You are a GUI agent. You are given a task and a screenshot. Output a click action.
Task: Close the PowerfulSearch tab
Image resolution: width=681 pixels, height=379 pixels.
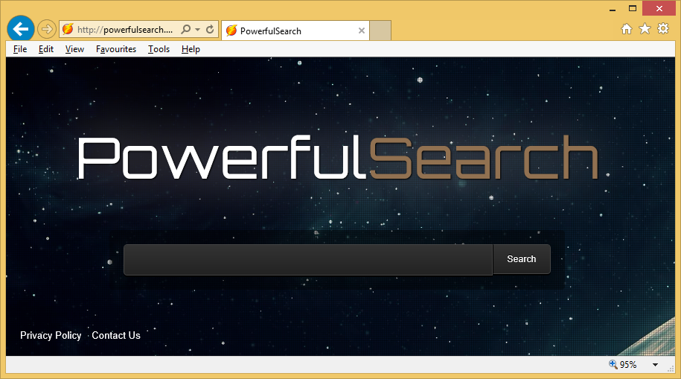click(362, 31)
